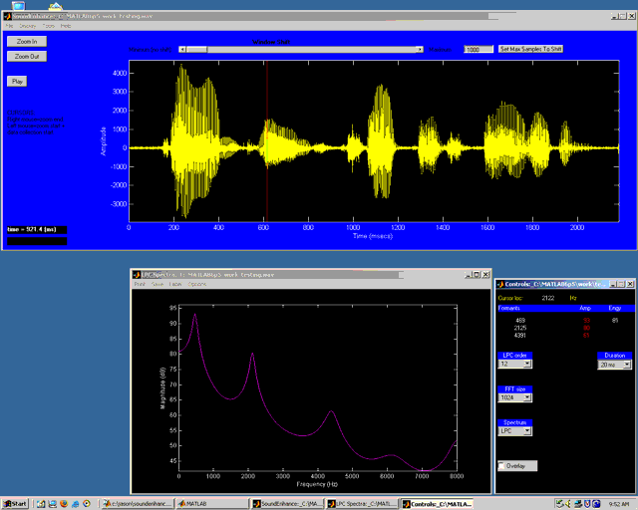Open the Print menu in LPC Spectra window

click(140, 284)
